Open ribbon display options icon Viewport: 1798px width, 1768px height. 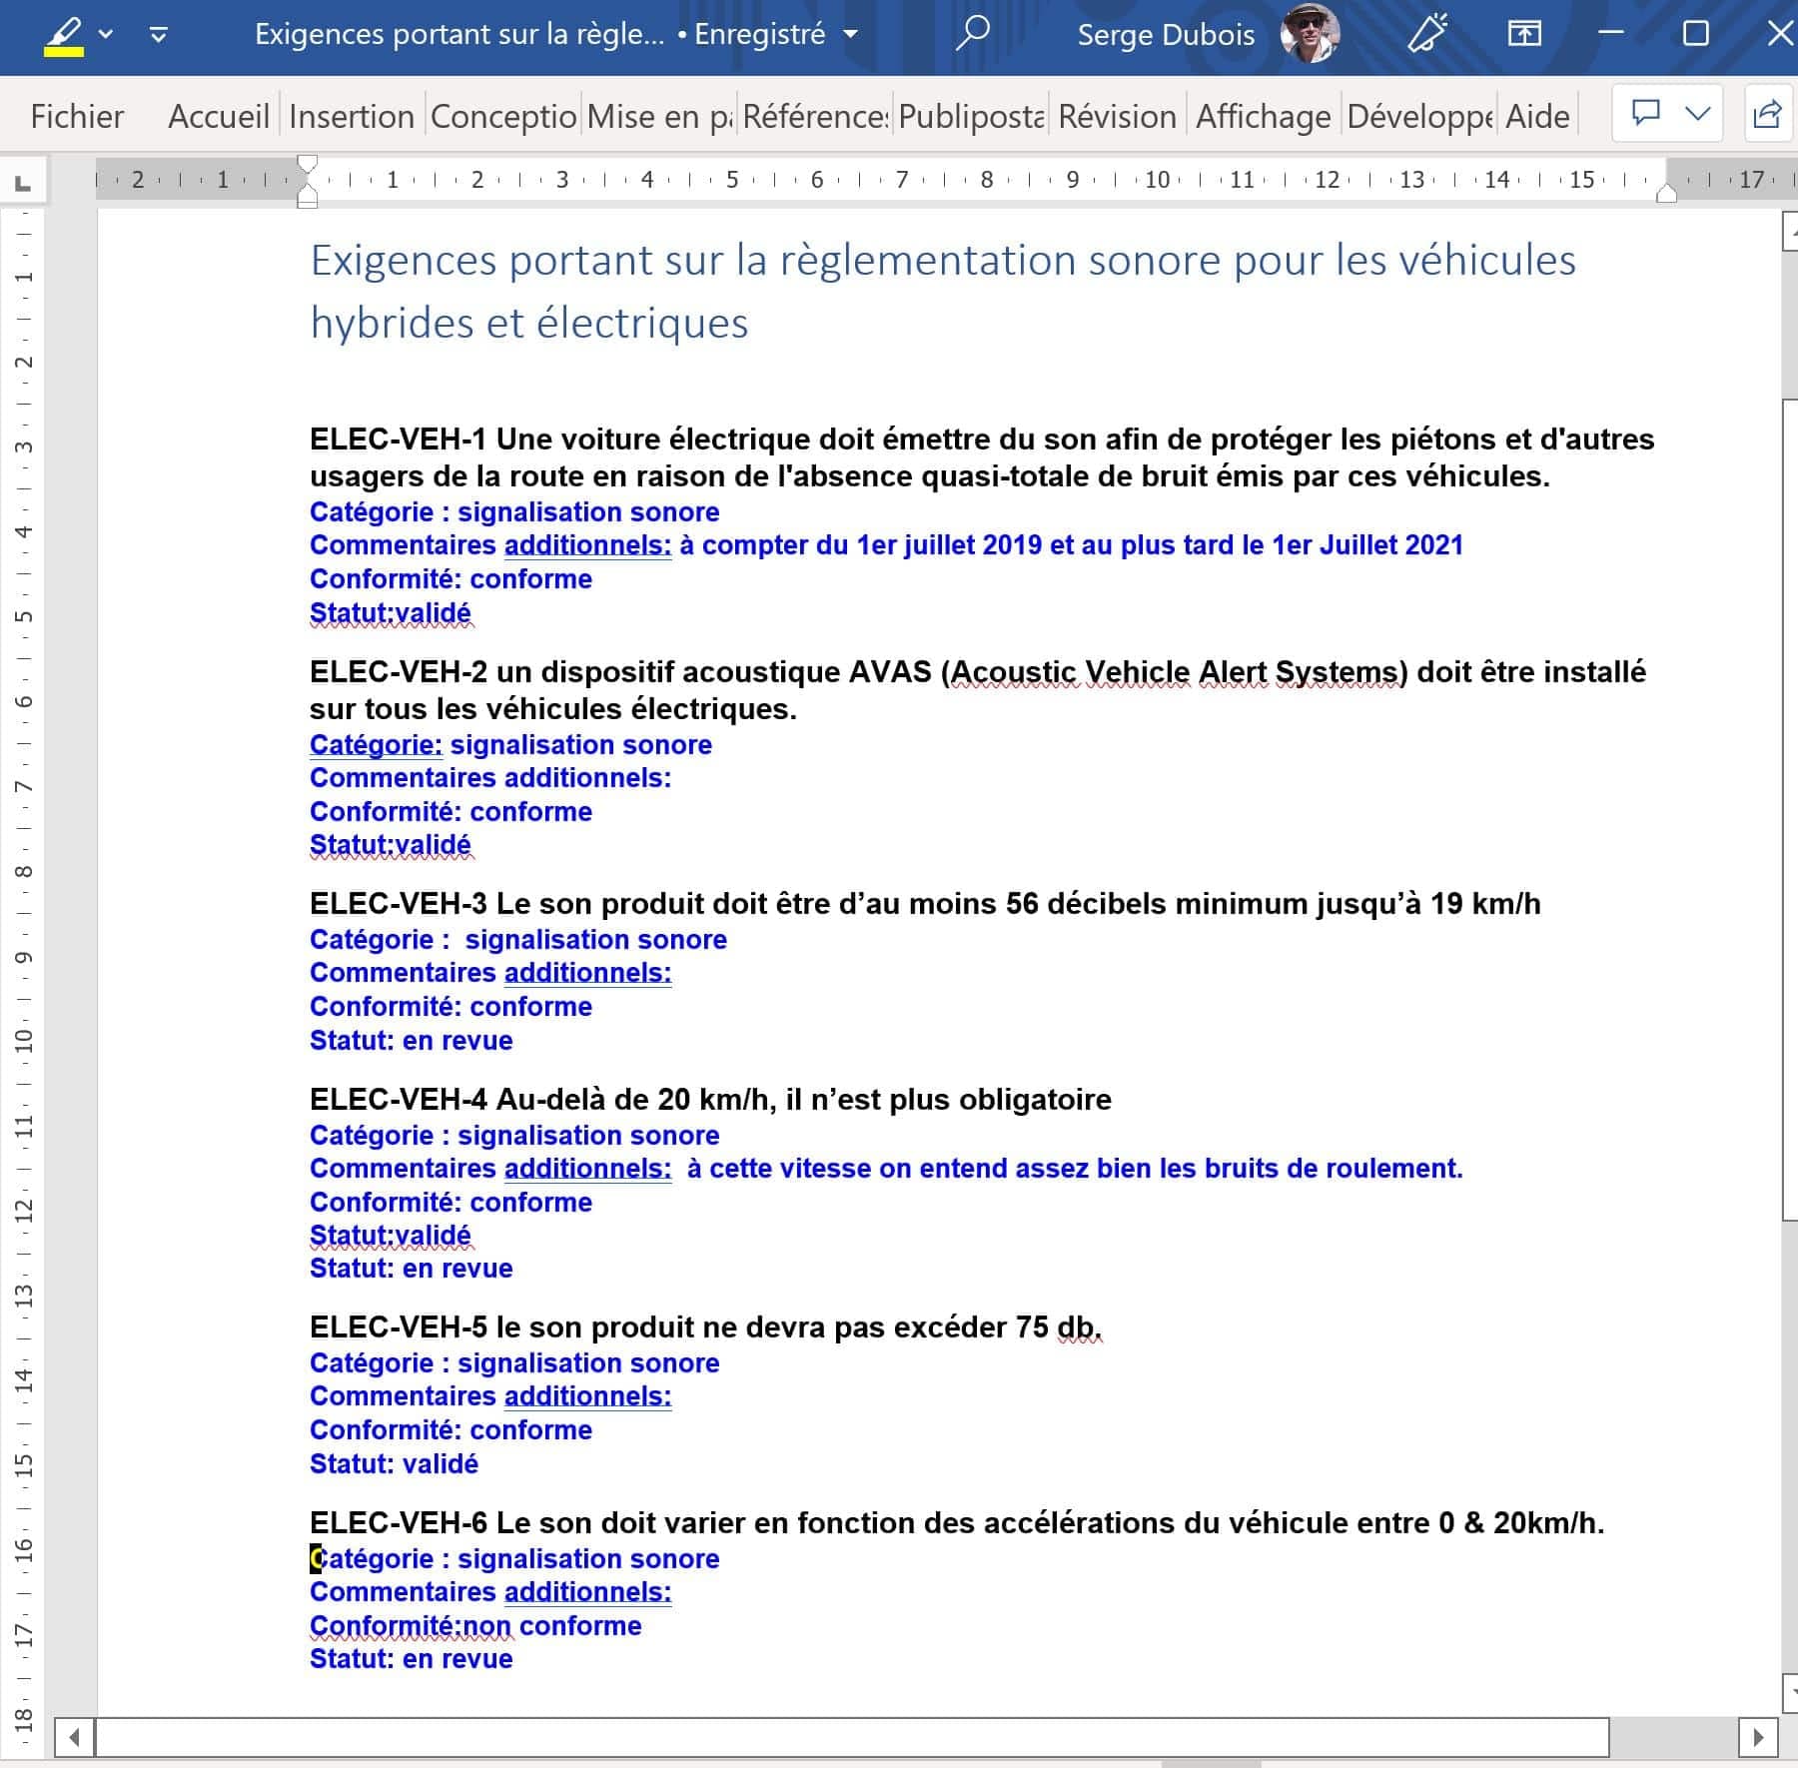click(1523, 34)
